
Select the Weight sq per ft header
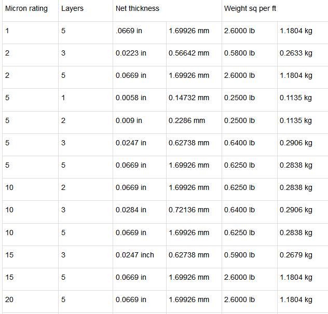click(250, 9)
